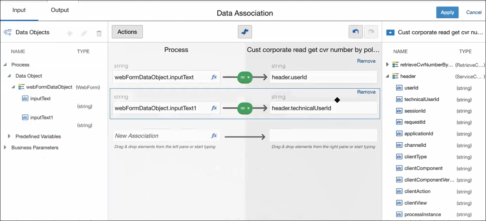Screen dimensions: 486x221
Task: Open the equals operator dropdown for header.userId
Action: 245,77
